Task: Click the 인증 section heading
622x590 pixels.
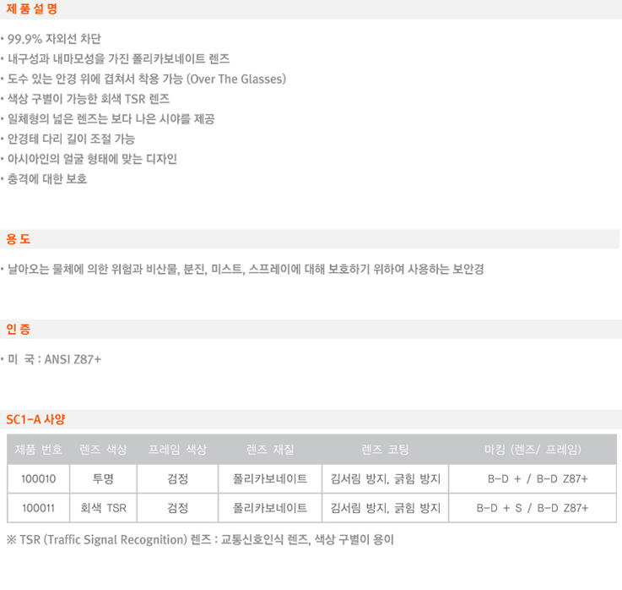Action: tap(19, 329)
